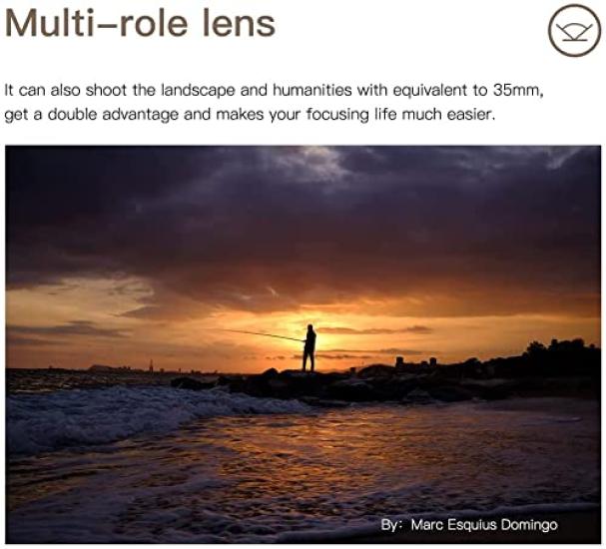Click the tree silhouettes on the right
The image size is (606, 549).
[x=558, y=357]
